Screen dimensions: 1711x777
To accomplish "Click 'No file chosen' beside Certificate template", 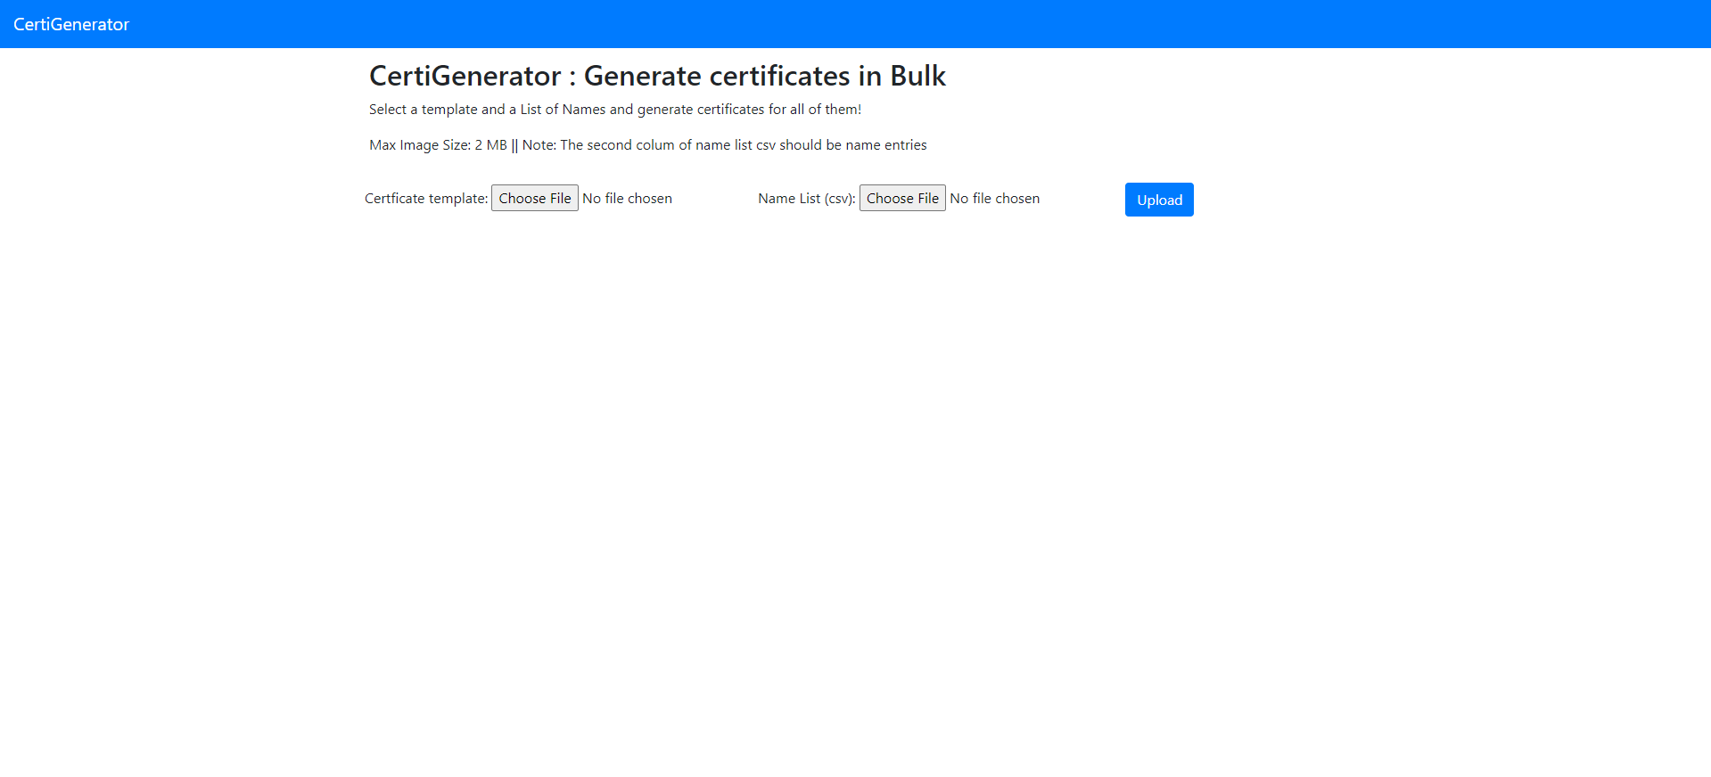I will (627, 198).
